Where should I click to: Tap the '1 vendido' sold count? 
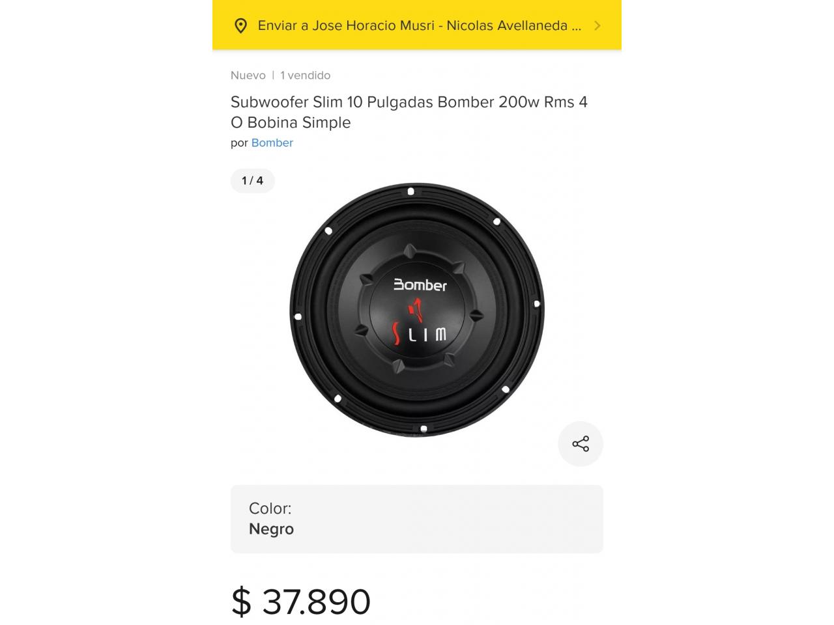click(x=305, y=76)
